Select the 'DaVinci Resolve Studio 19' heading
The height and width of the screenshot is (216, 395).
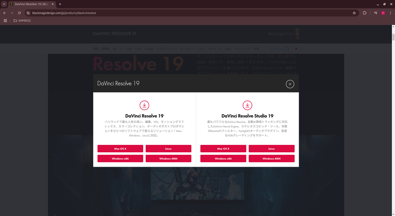click(x=247, y=116)
